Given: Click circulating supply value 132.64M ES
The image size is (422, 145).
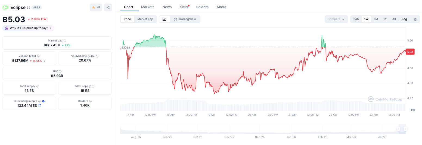Looking at the screenshot, I should tap(27, 105).
